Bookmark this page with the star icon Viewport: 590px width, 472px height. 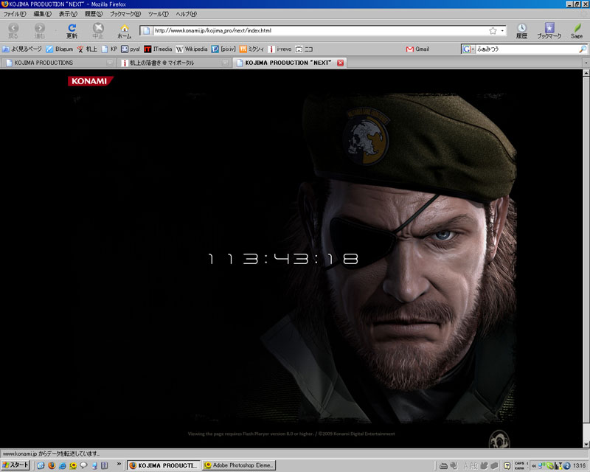(493, 30)
